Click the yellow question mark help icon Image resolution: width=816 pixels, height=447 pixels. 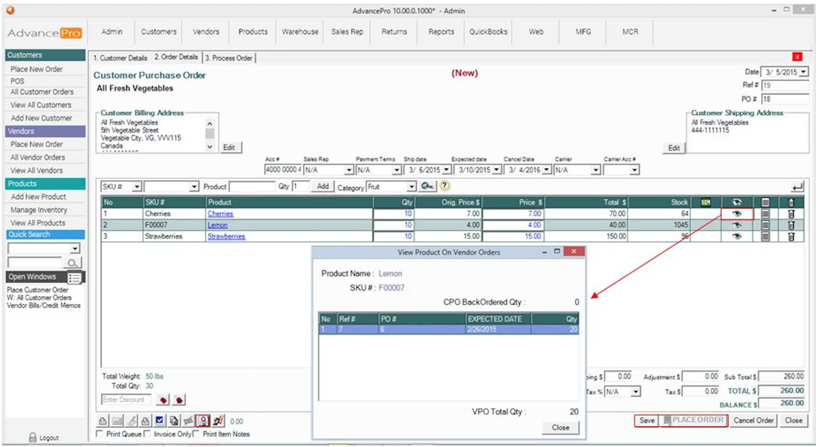(445, 186)
